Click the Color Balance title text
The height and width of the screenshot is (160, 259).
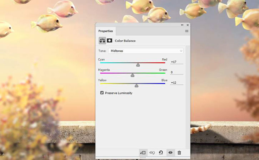[125, 41]
